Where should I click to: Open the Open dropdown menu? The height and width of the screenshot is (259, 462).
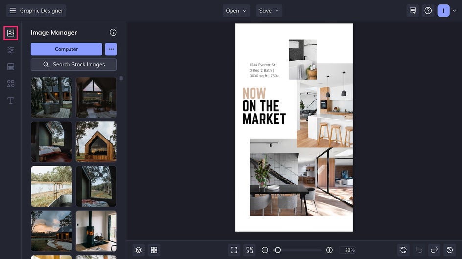click(x=236, y=11)
